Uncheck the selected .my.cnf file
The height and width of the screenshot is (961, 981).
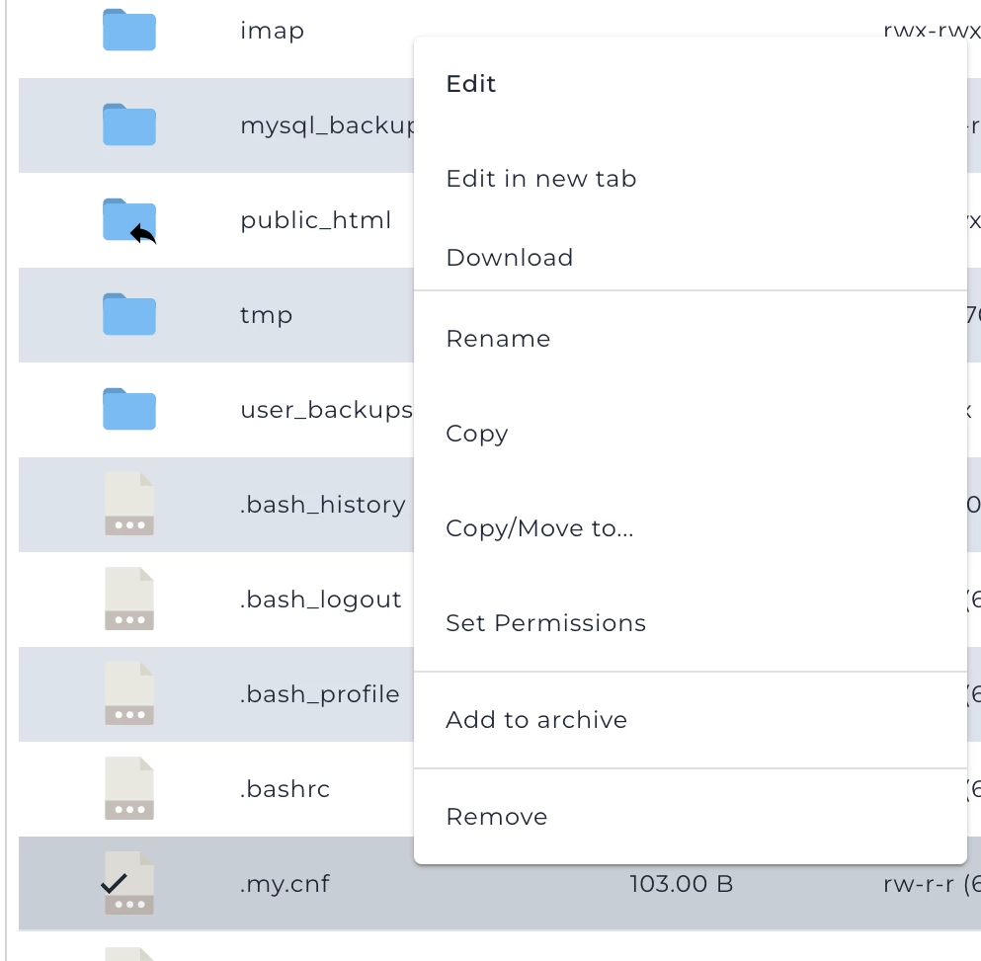pos(116,883)
